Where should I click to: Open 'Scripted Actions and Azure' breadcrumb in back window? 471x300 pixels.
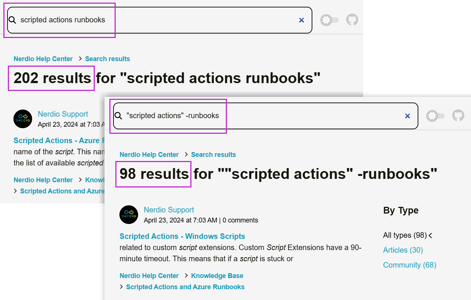(x=62, y=191)
